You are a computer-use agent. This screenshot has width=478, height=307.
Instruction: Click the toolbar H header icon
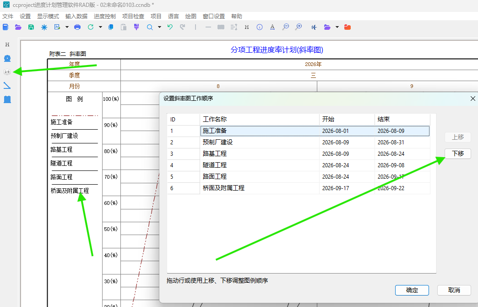(247, 27)
